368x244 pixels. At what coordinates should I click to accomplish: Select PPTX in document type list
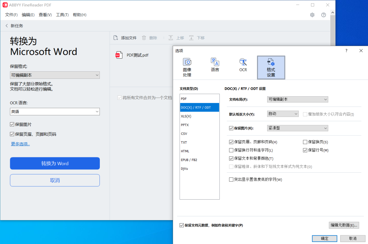(x=199, y=125)
